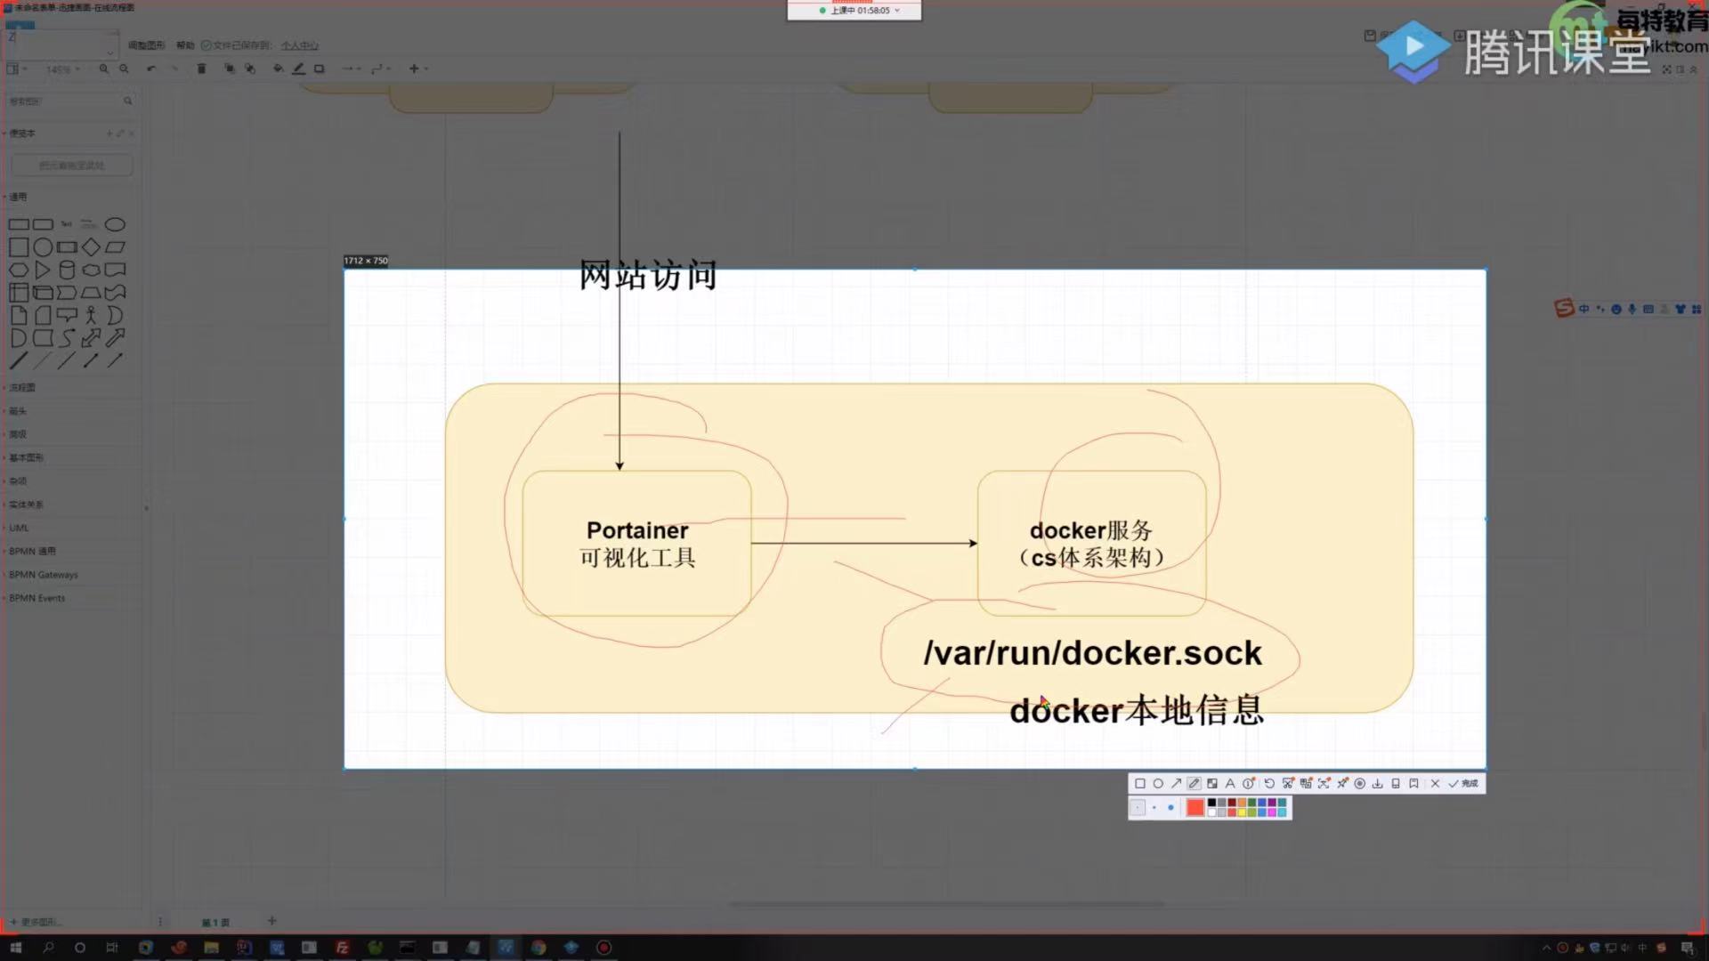
Task: Cancel the screenshot with X icon
Action: click(1435, 784)
